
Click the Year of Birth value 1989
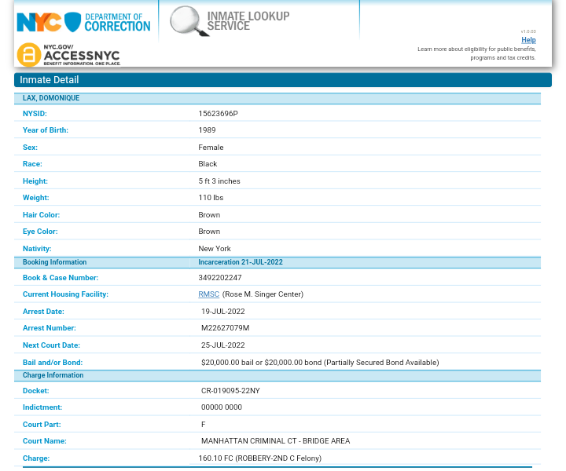(207, 130)
